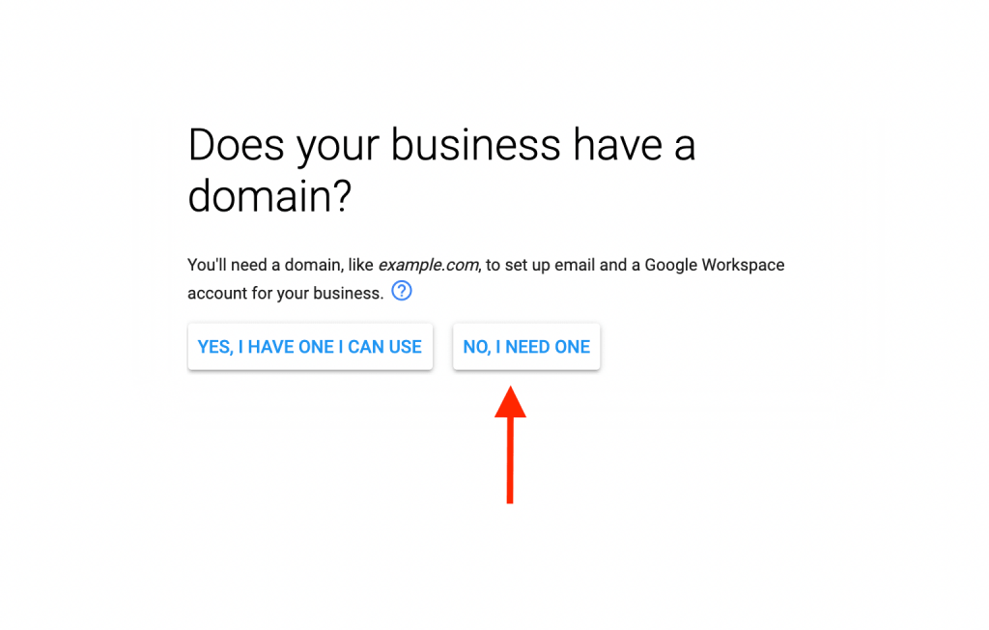Click the word business in the heading
The width and height of the screenshot is (989, 630).
pos(475,145)
